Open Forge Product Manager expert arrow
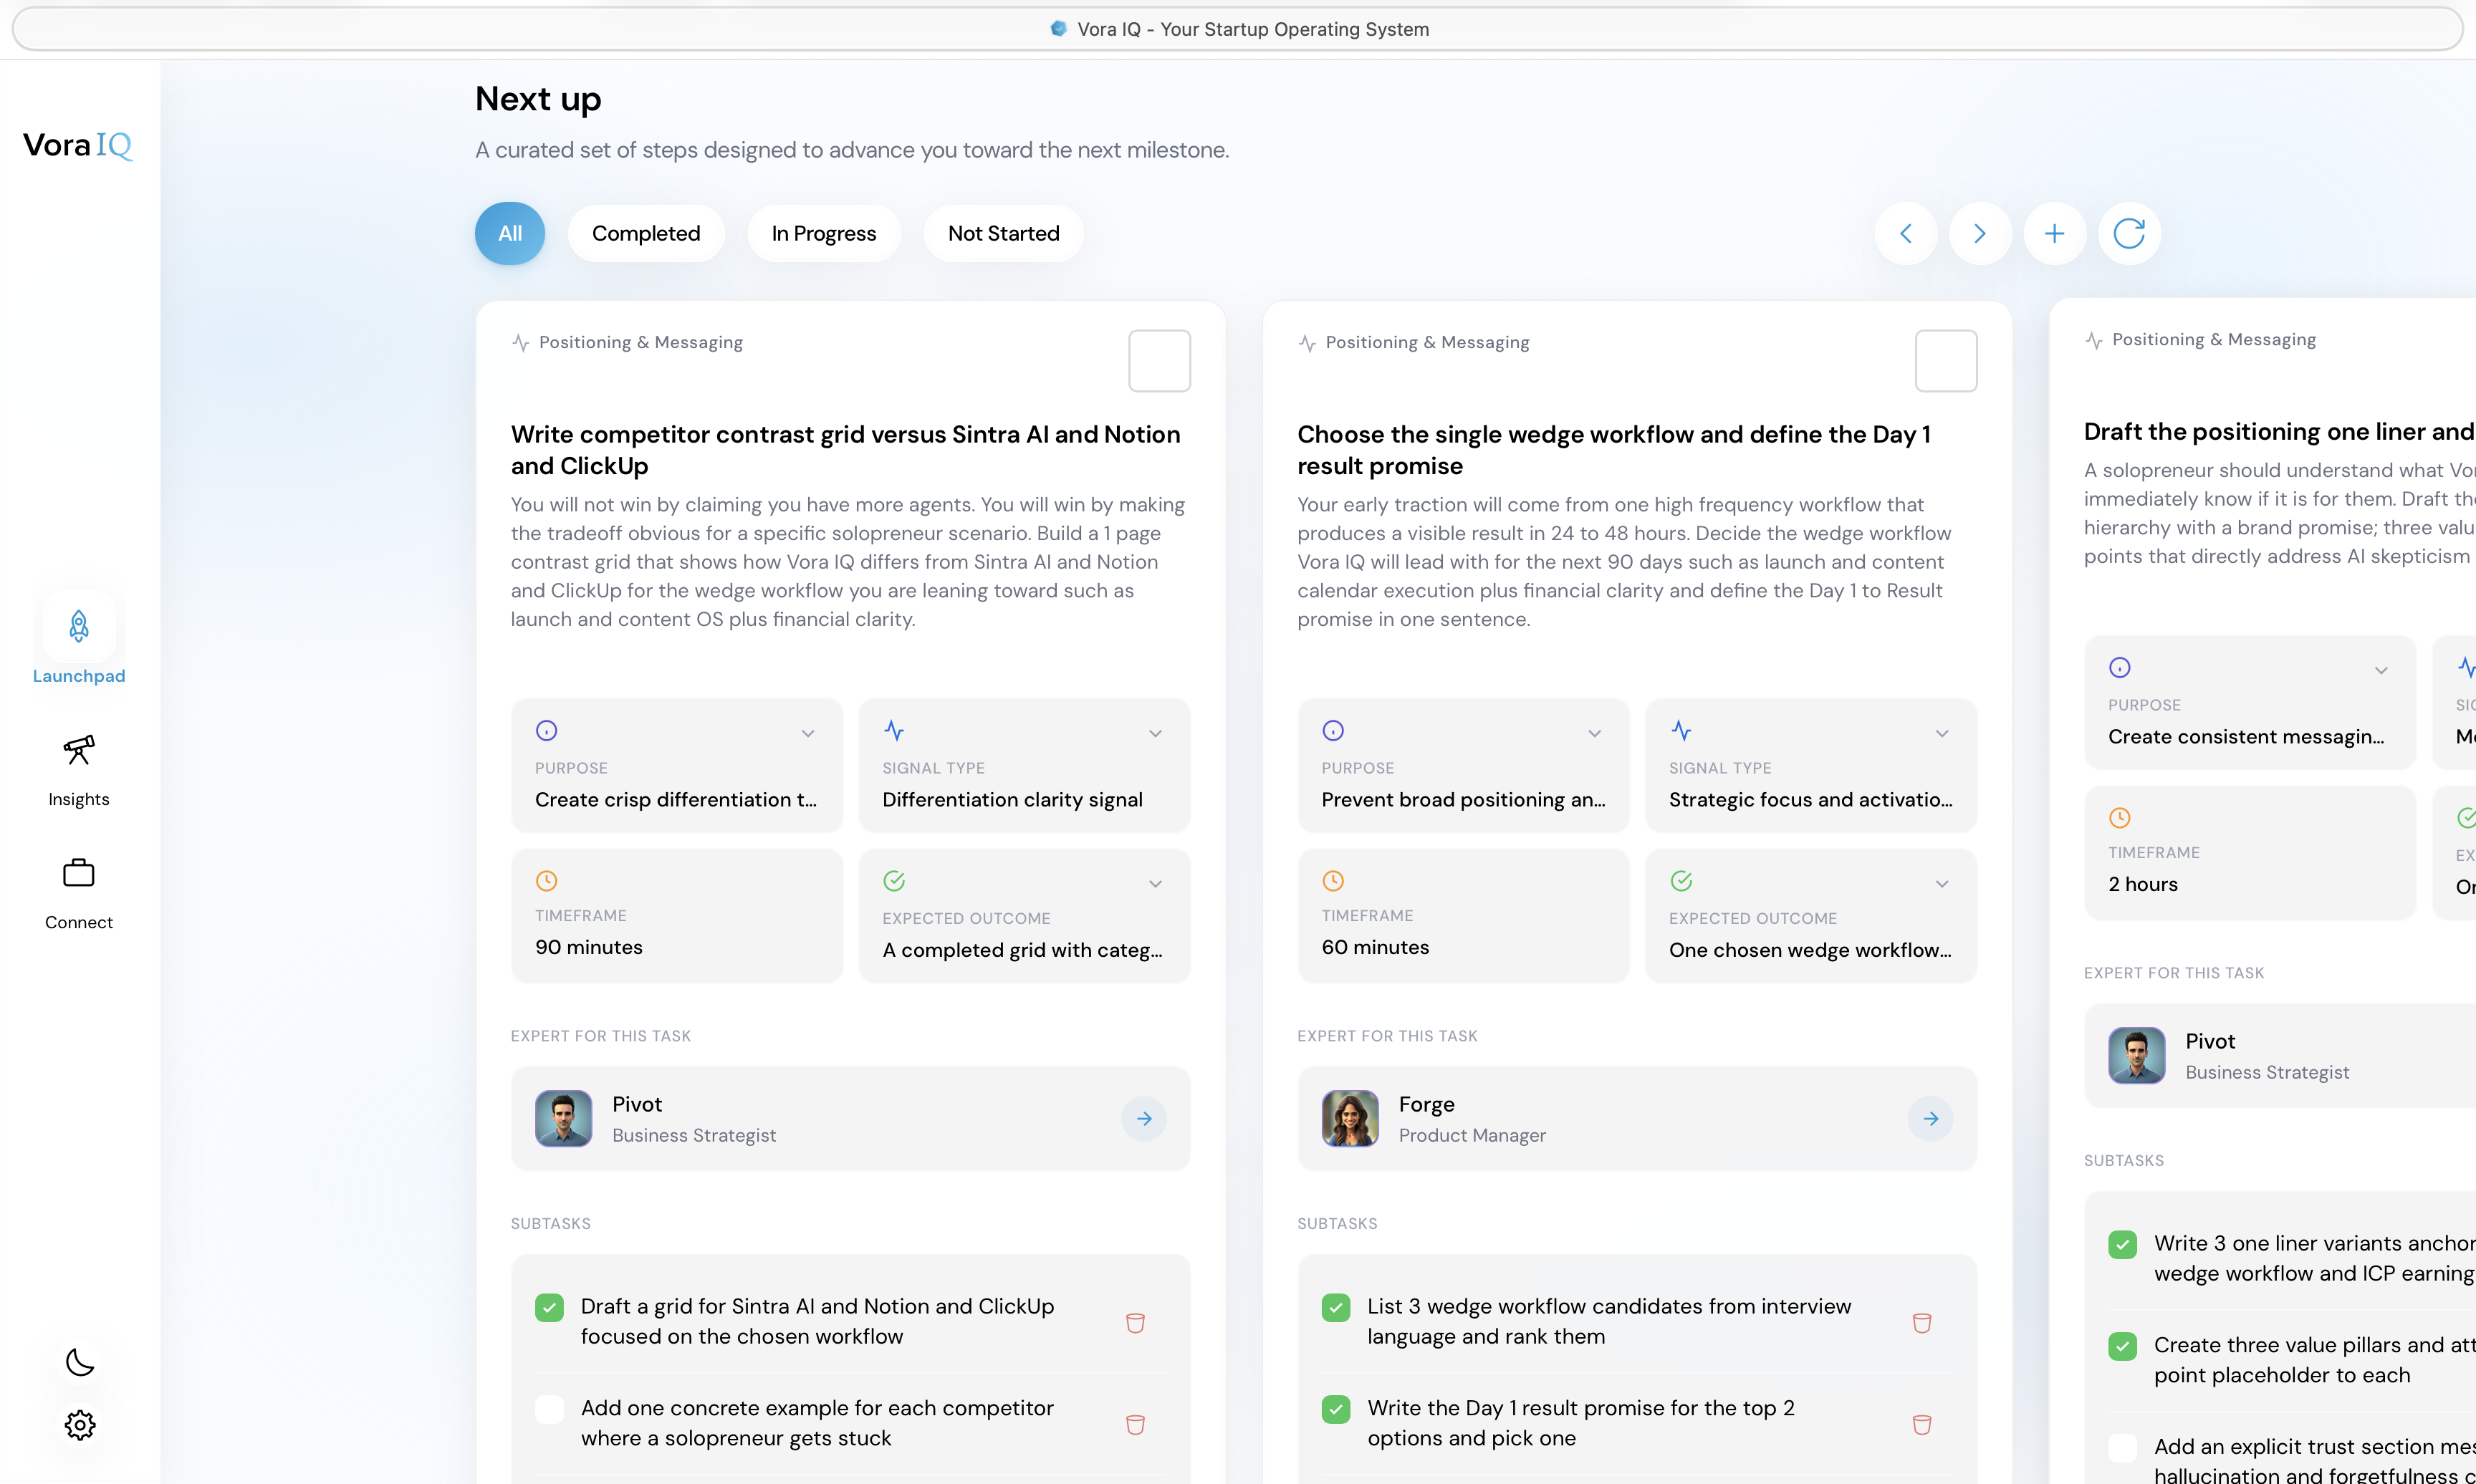Screen dimensions: 2476x1484 [x=1930, y=1119]
